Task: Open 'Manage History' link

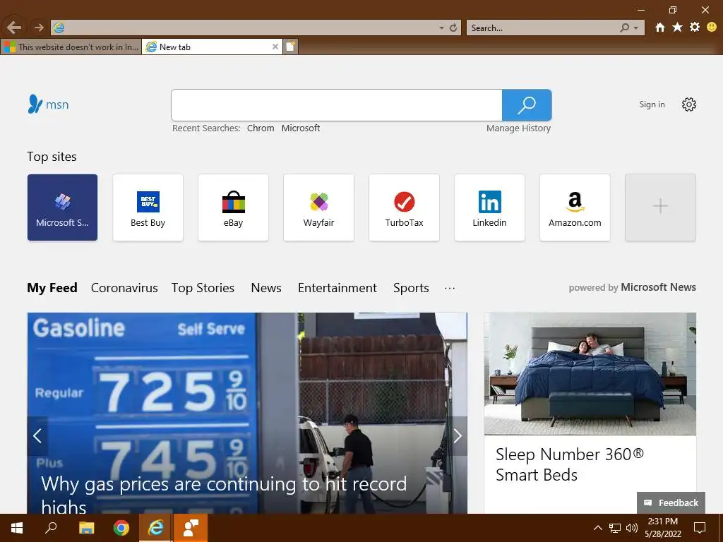Action: [x=518, y=128]
